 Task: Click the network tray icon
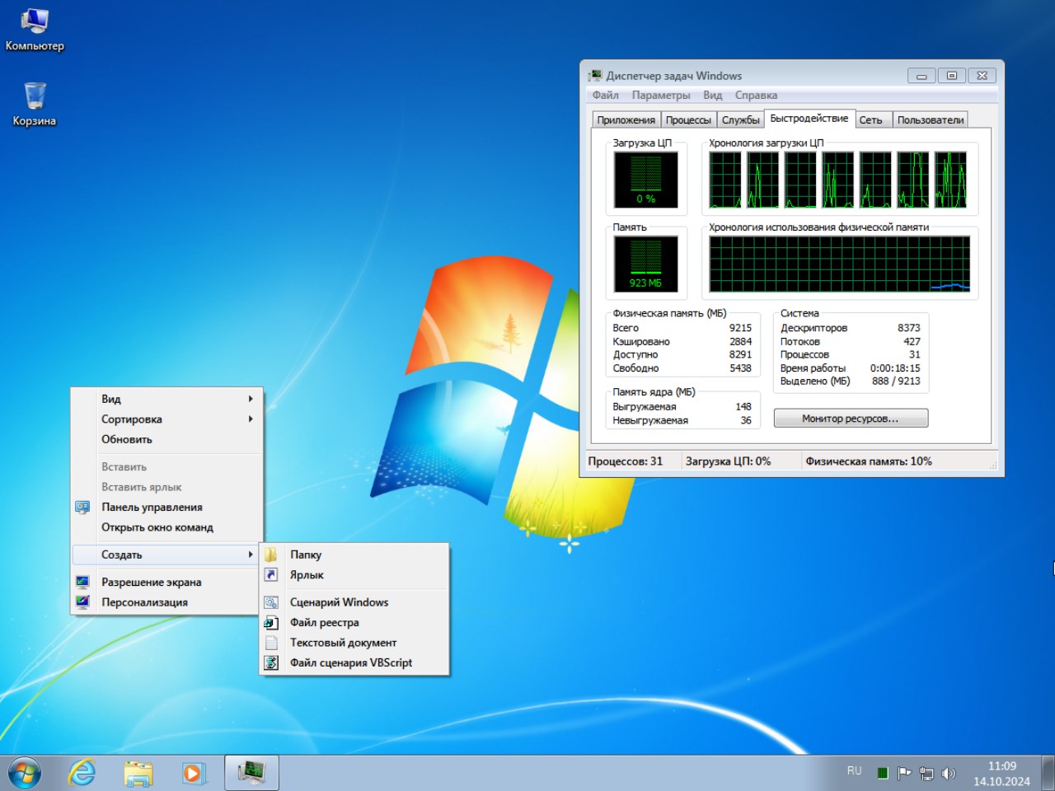coord(926,773)
